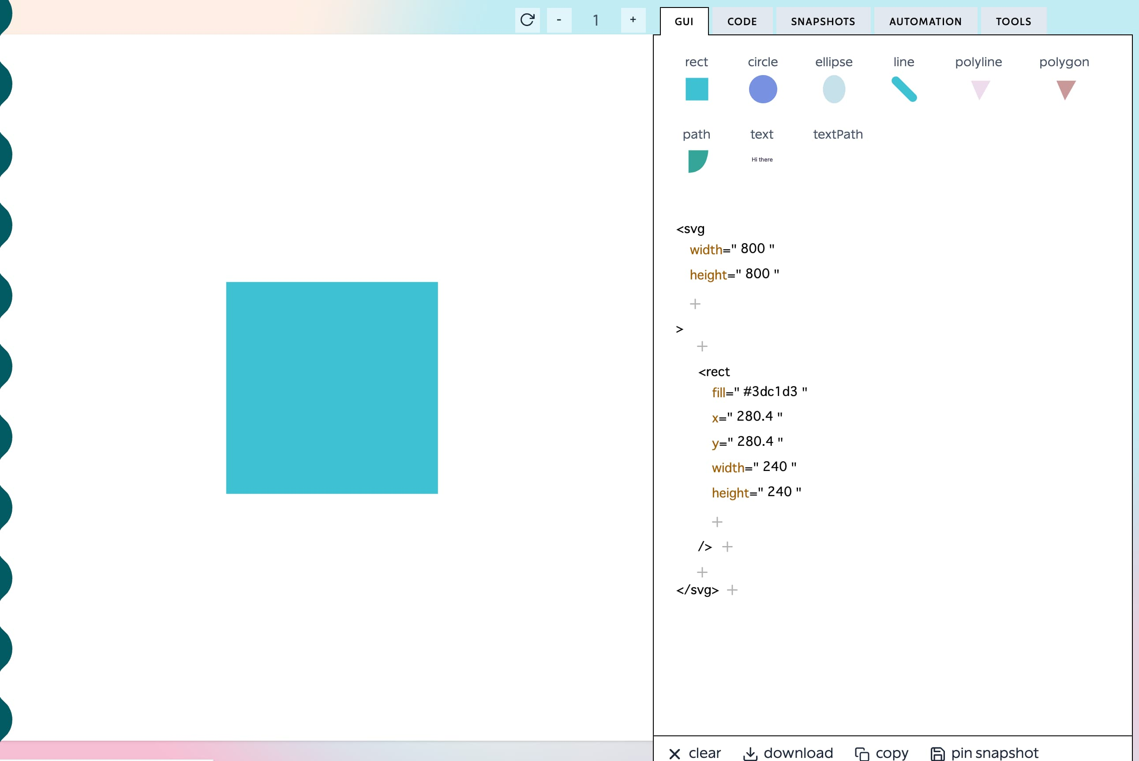The width and height of the screenshot is (1139, 761).
Task: Click the polyline label in shape palette
Action: click(978, 62)
